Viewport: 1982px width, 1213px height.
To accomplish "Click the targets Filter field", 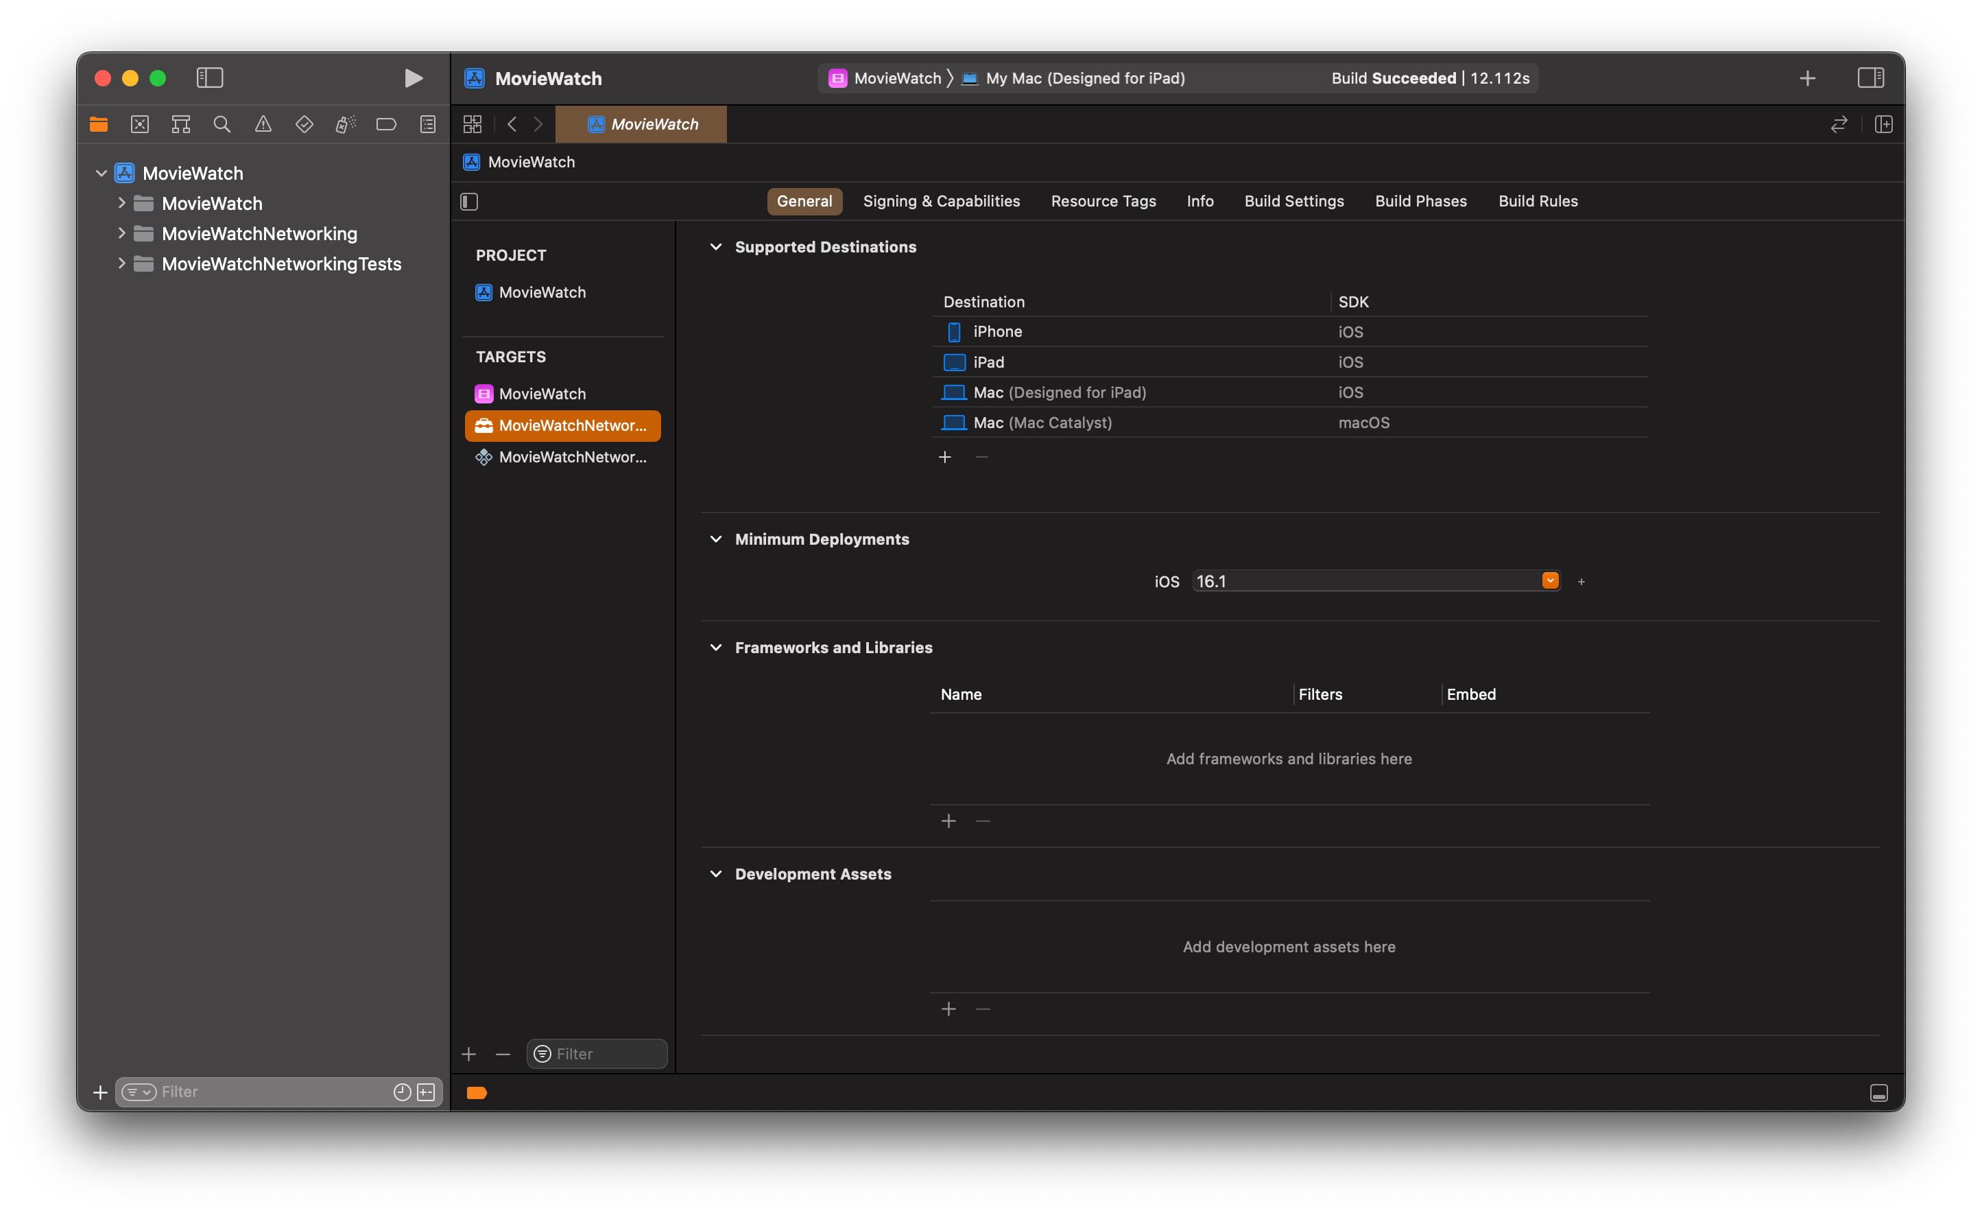I will (x=597, y=1055).
